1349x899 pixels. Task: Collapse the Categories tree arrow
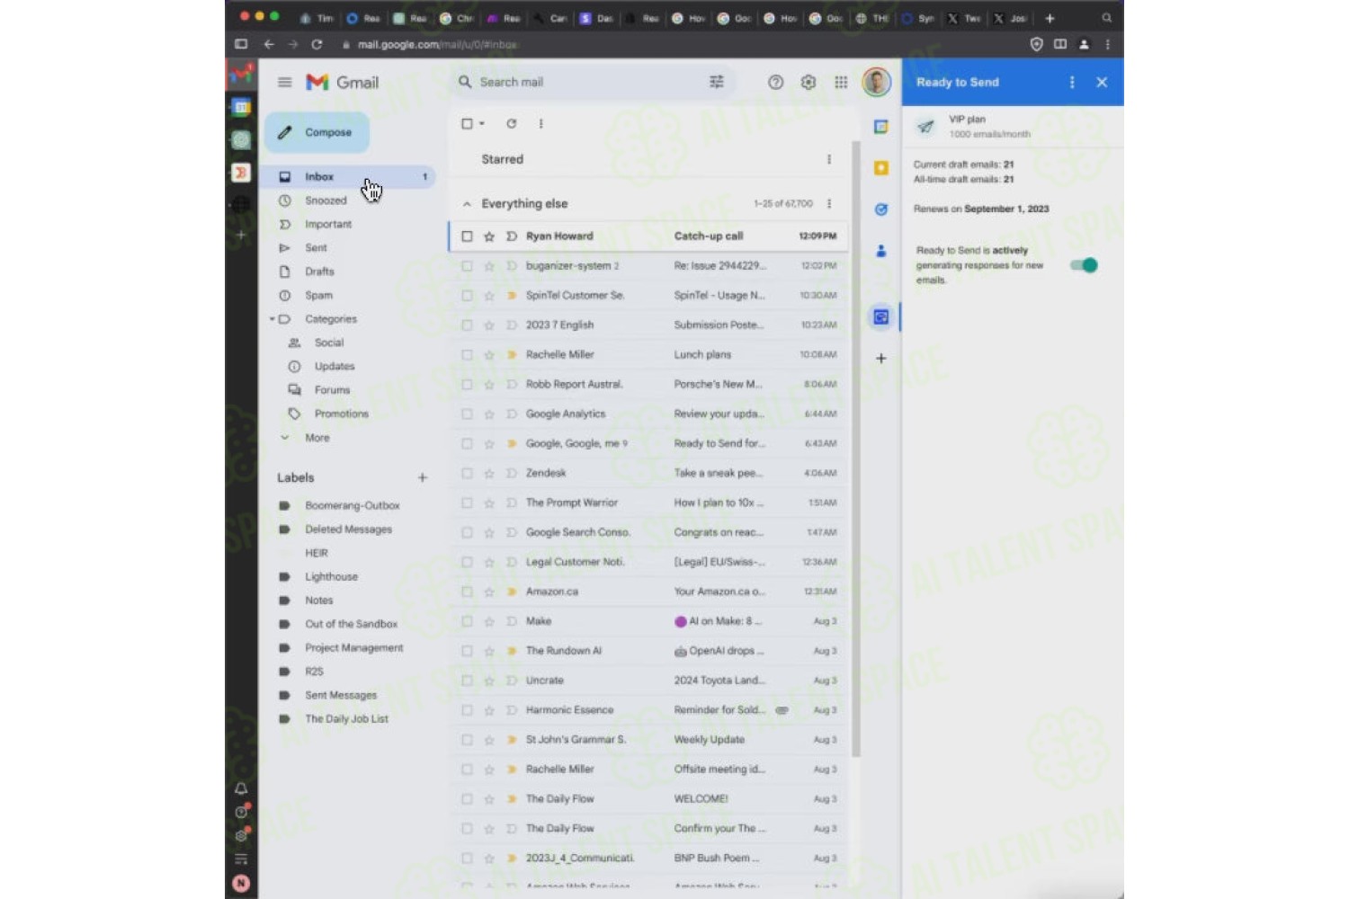tap(272, 319)
